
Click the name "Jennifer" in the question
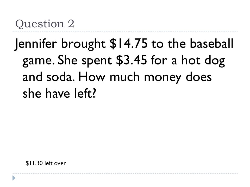36,44
